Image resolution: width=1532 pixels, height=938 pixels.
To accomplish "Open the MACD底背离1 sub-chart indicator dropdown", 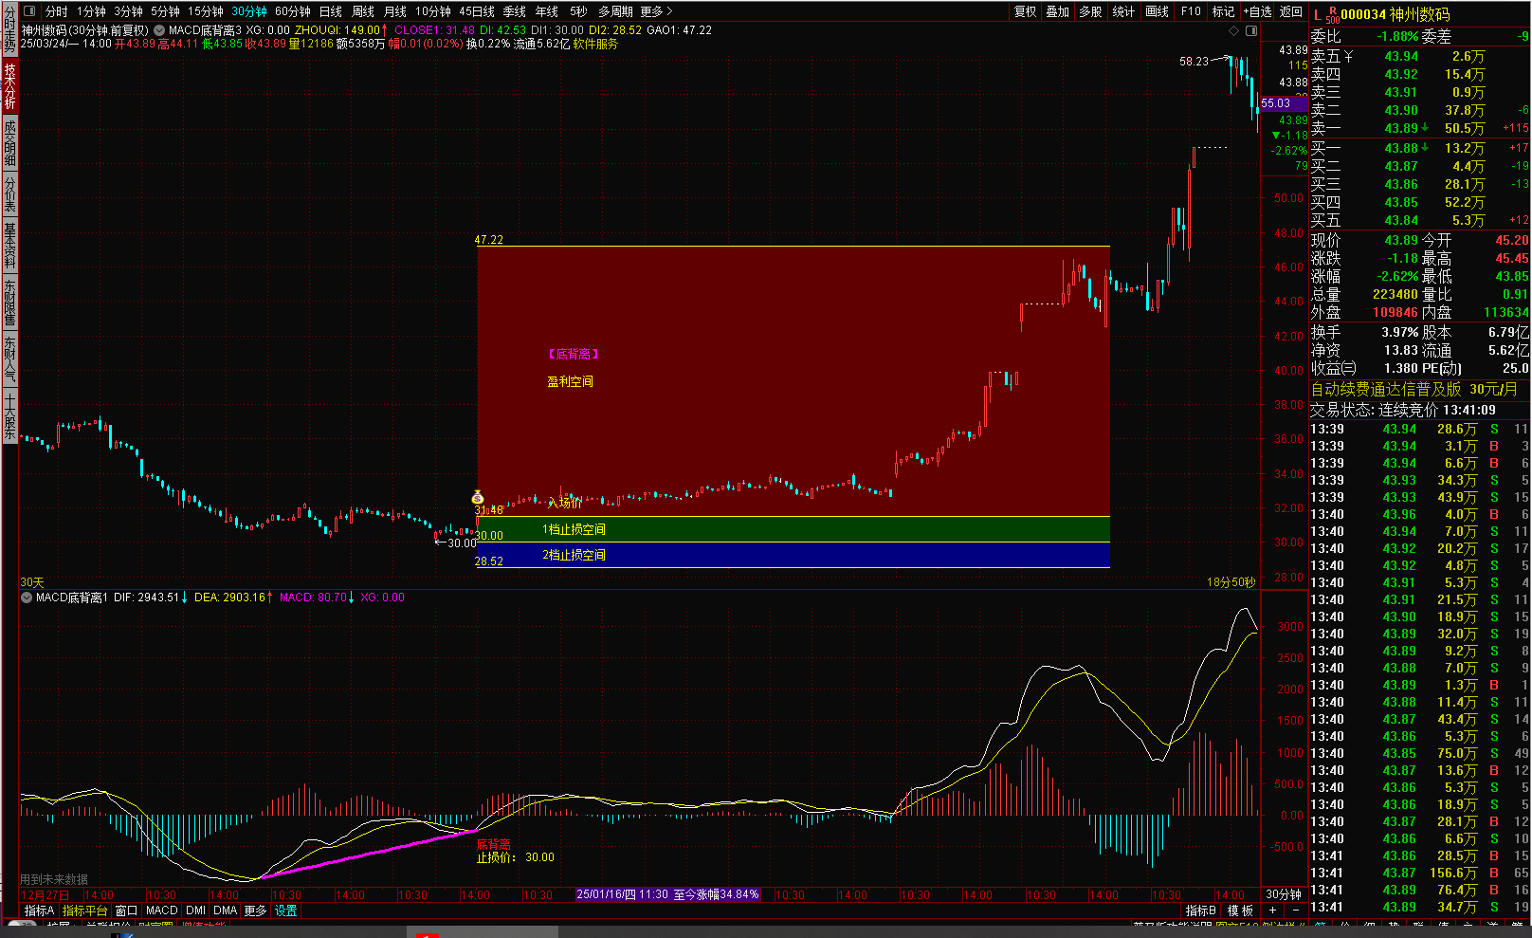I will [27, 598].
